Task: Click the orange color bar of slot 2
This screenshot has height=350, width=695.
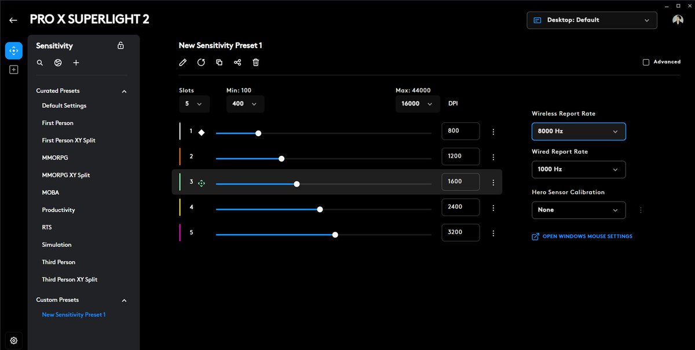Action: [x=180, y=156]
